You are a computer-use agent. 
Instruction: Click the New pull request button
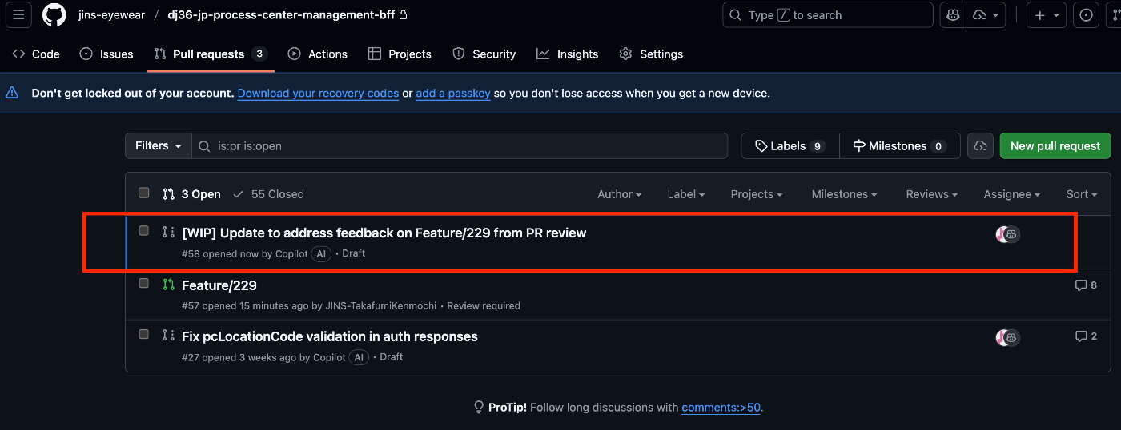[1055, 145]
